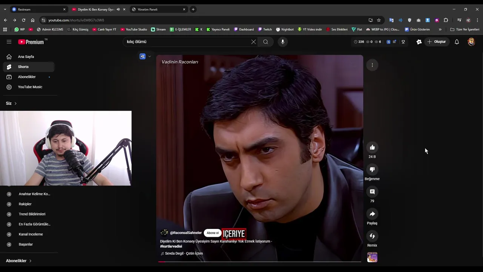Open the Dashboard bookmark
483x272 pixels.
244,29
